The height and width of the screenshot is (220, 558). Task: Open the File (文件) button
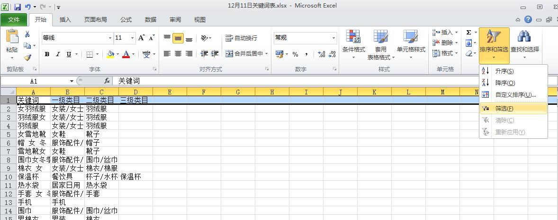pyautogui.click(x=14, y=20)
